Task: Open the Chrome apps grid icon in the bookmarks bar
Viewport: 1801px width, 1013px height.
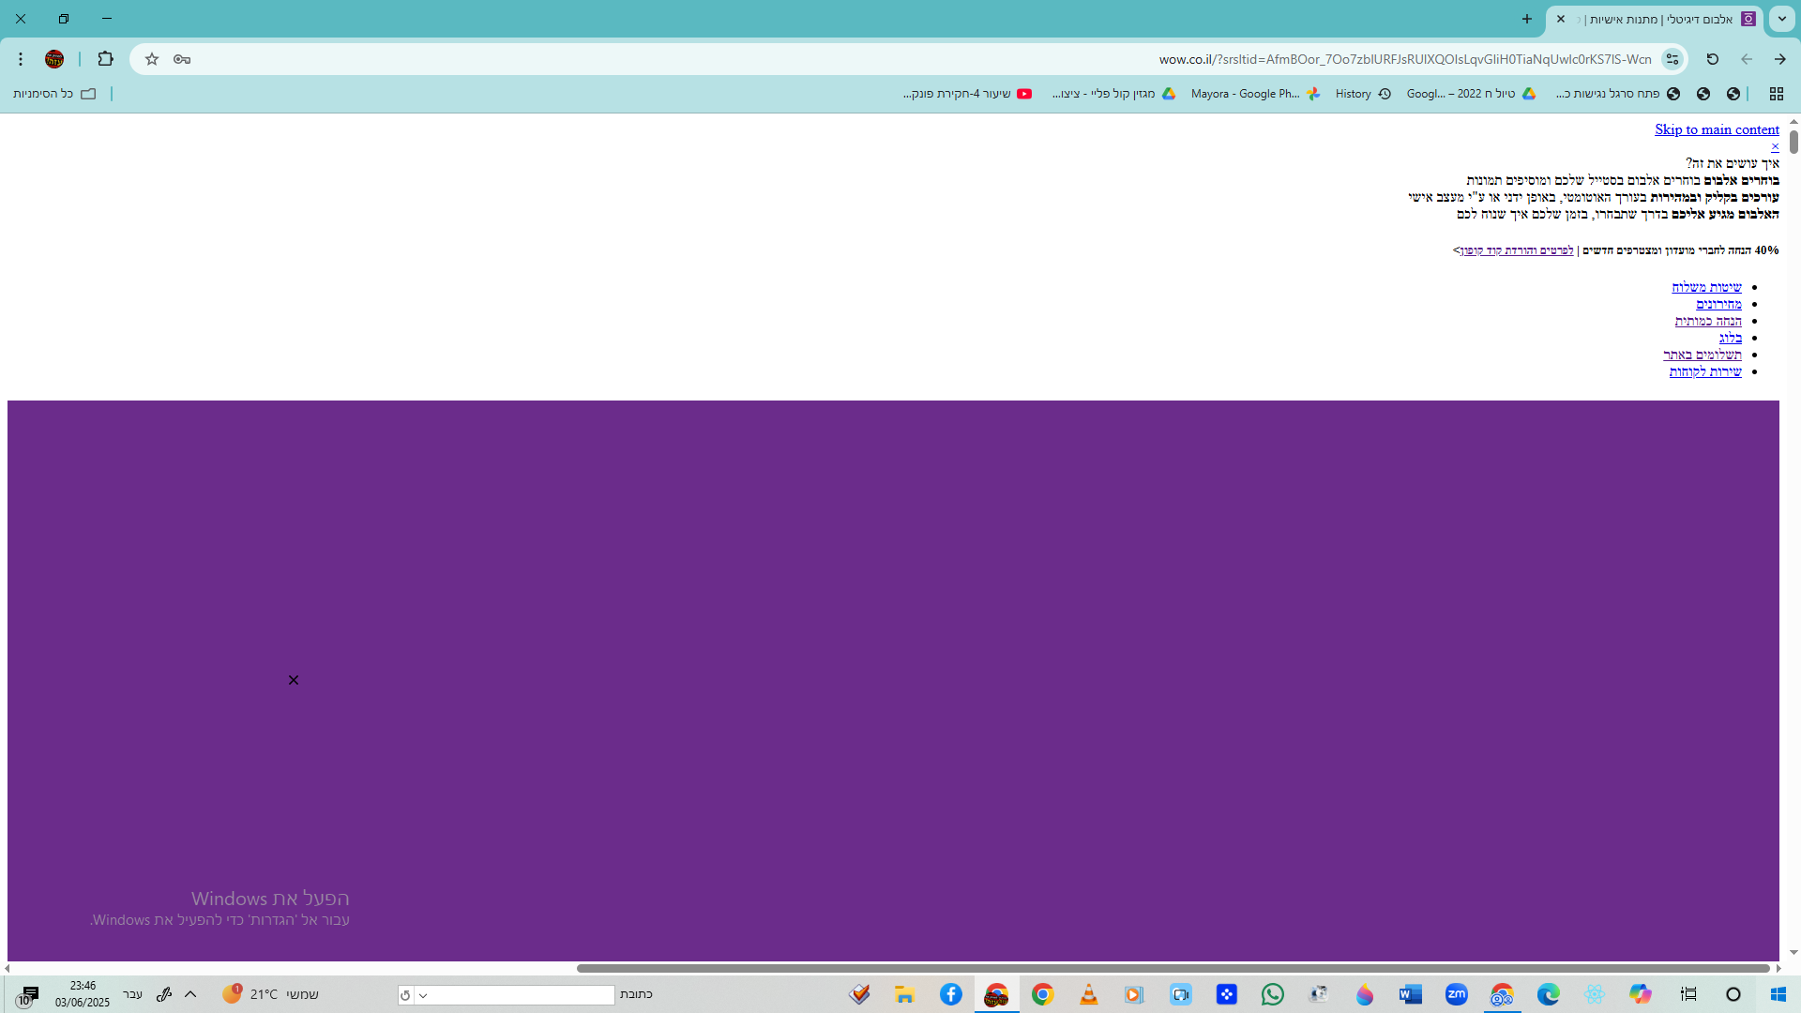Action: [1776, 94]
